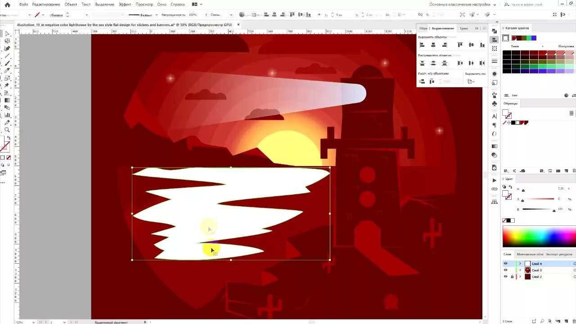Image resolution: width=576 pixels, height=324 pixels.
Task: Select the Слой 3 layer thumbnail
Action: click(527, 270)
